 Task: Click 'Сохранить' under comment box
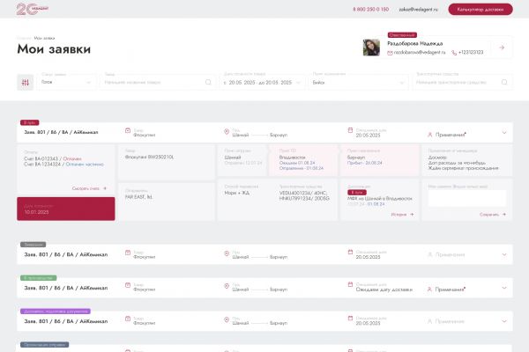(493, 214)
